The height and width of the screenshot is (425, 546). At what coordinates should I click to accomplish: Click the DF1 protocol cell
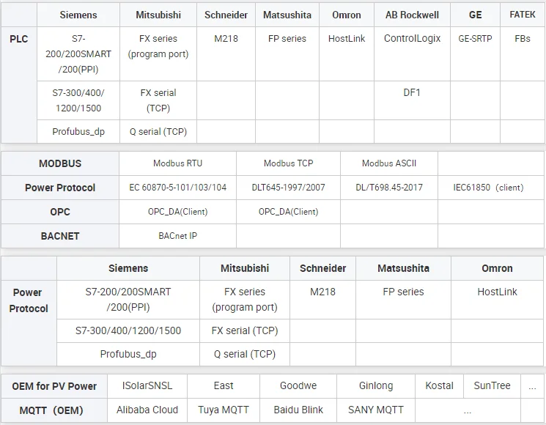412,100
